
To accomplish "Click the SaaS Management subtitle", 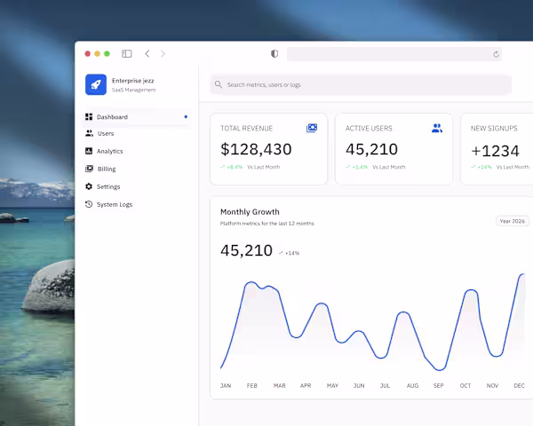I will [134, 90].
